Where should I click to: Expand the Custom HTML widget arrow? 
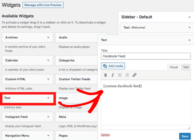tap(48, 79)
